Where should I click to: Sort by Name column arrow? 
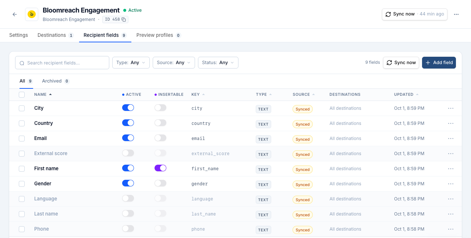click(x=50, y=95)
